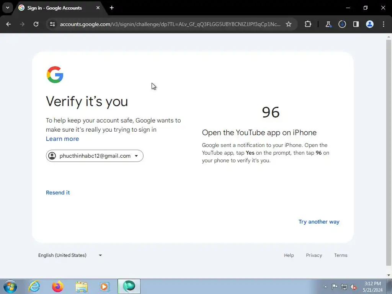The width and height of the screenshot is (392, 294).
Task: Click the muted volume tray icon
Action: click(x=353, y=287)
